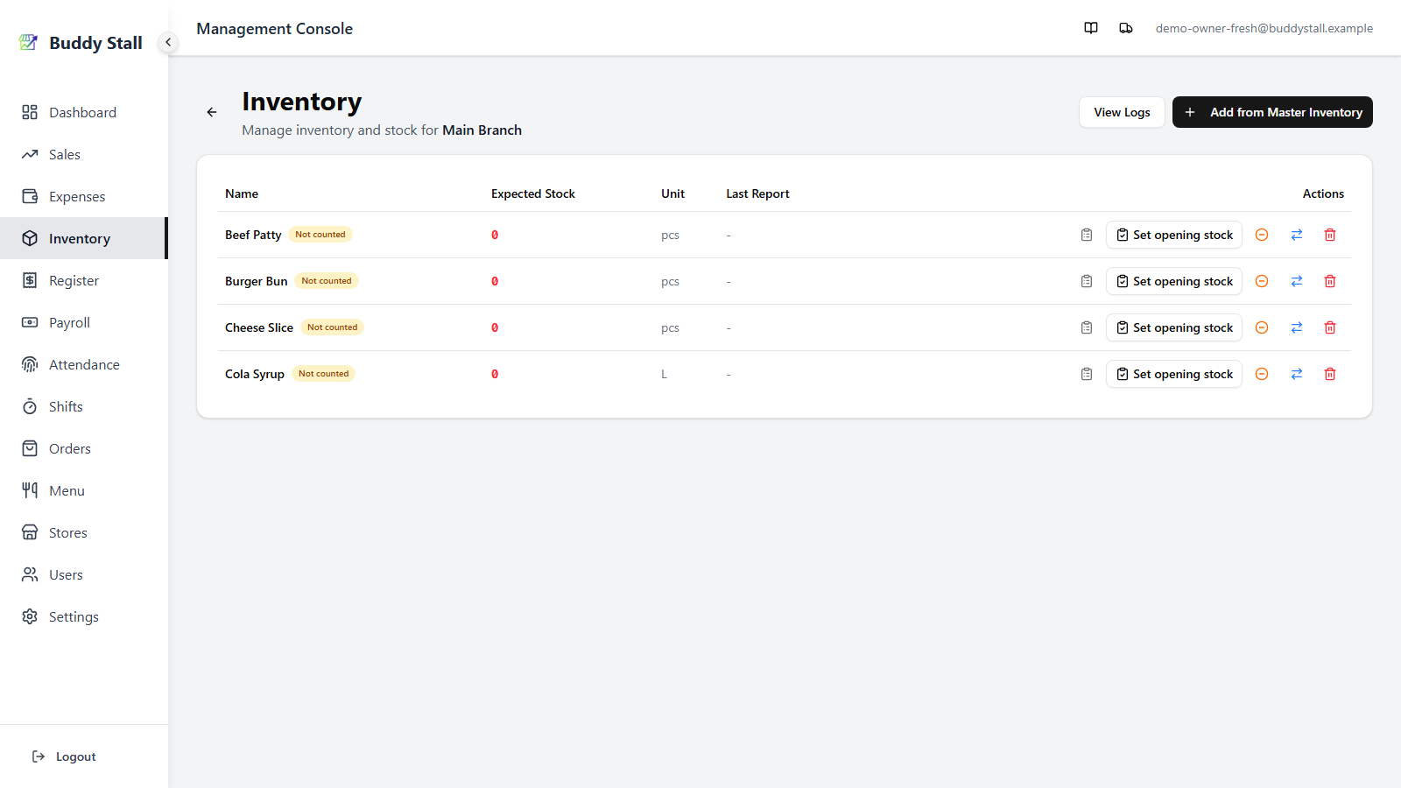The image size is (1401, 788).
Task: Open the Register page
Action: pyautogui.click(x=82, y=280)
